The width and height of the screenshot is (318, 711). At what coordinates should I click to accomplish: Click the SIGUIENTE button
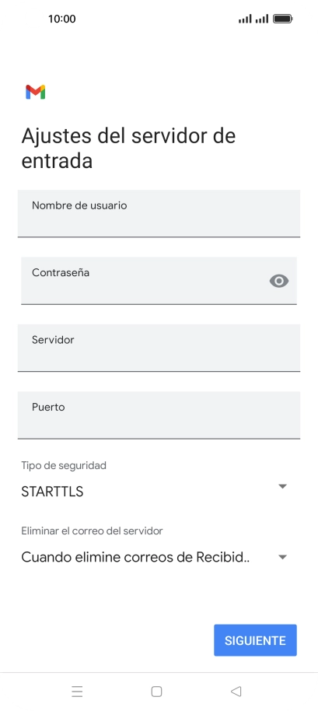[x=255, y=640]
